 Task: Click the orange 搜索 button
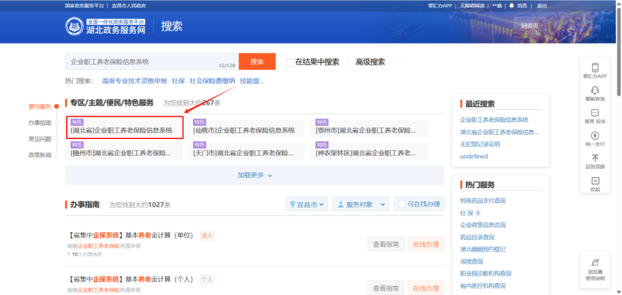(257, 61)
